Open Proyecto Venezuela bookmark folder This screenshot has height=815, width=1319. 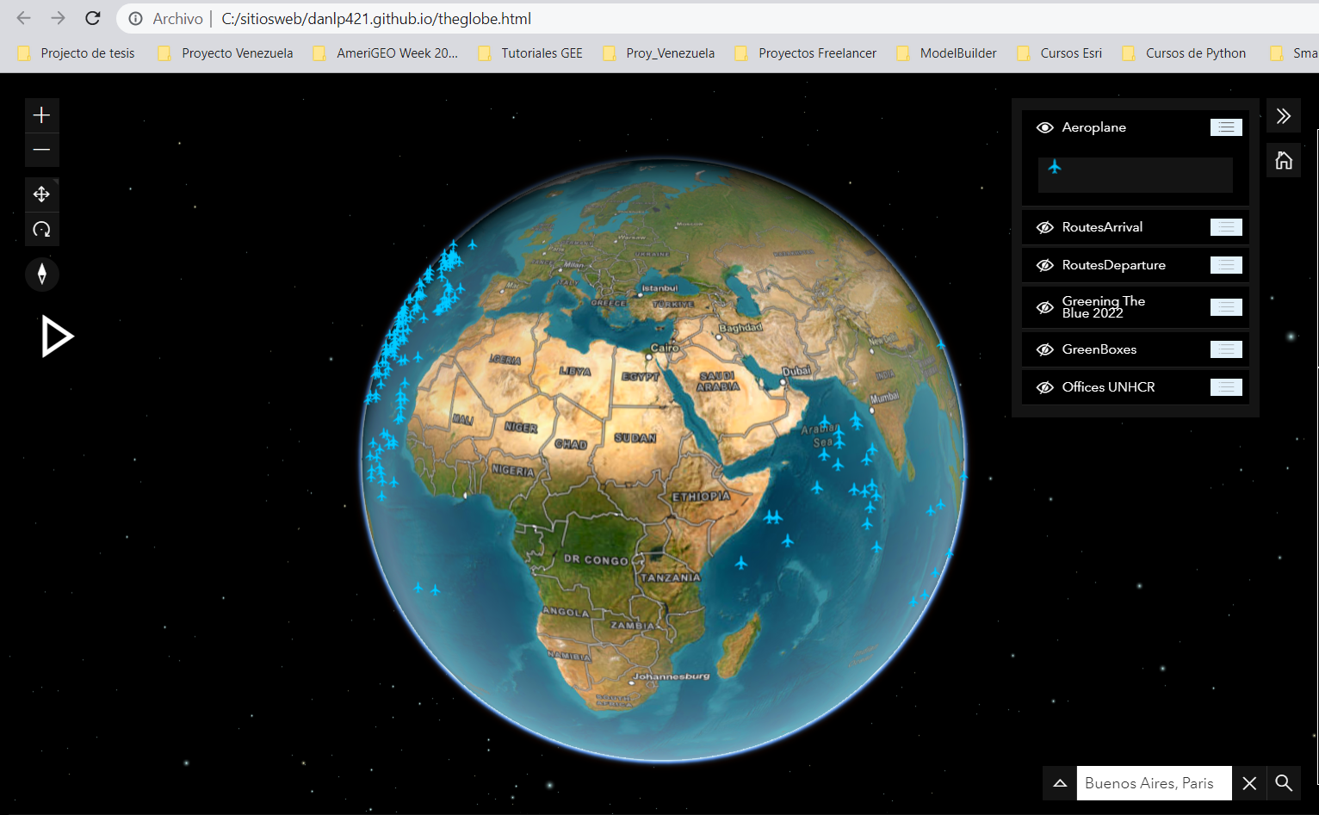(226, 53)
